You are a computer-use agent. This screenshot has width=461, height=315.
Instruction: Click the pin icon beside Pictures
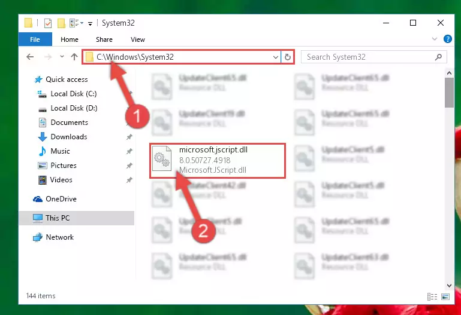tap(129, 166)
